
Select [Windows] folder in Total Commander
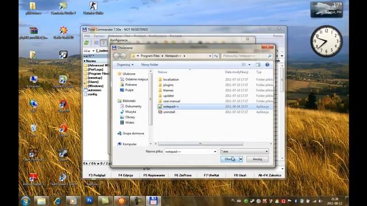click(96, 86)
